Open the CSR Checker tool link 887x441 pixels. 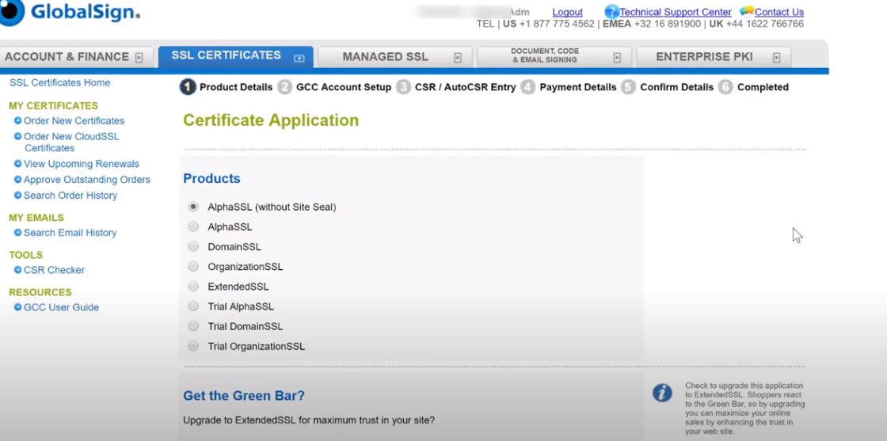(x=55, y=270)
